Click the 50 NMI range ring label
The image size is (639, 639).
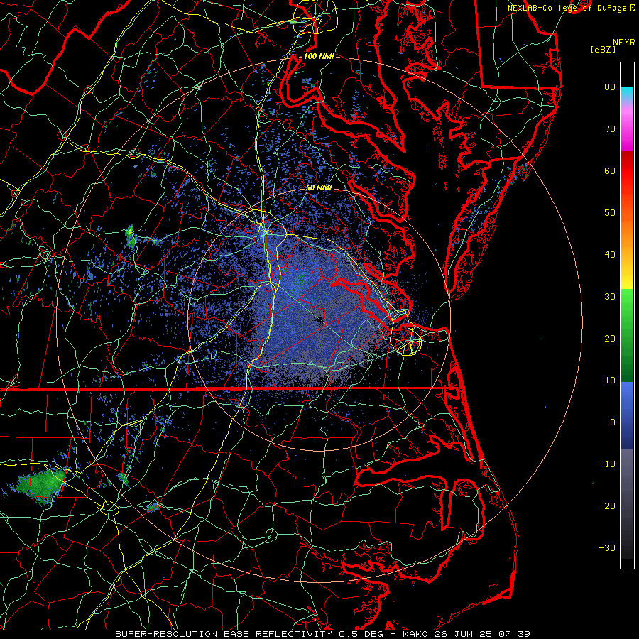tap(319, 188)
